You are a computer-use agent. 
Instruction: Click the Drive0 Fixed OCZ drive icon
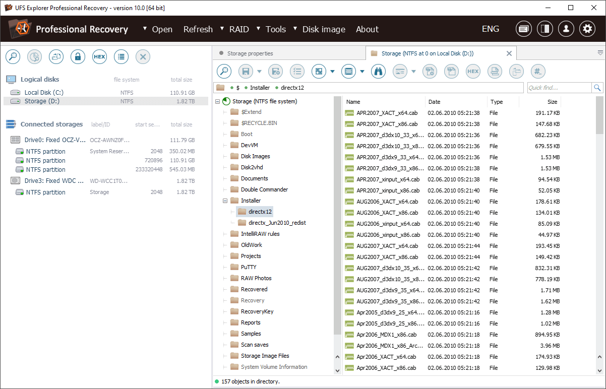(x=16, y=140)
